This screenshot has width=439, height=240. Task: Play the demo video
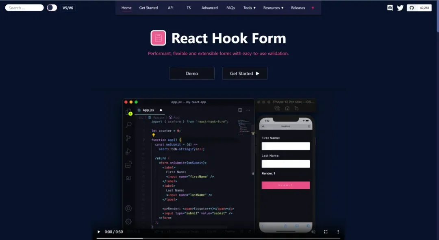(x=98, y=231)
